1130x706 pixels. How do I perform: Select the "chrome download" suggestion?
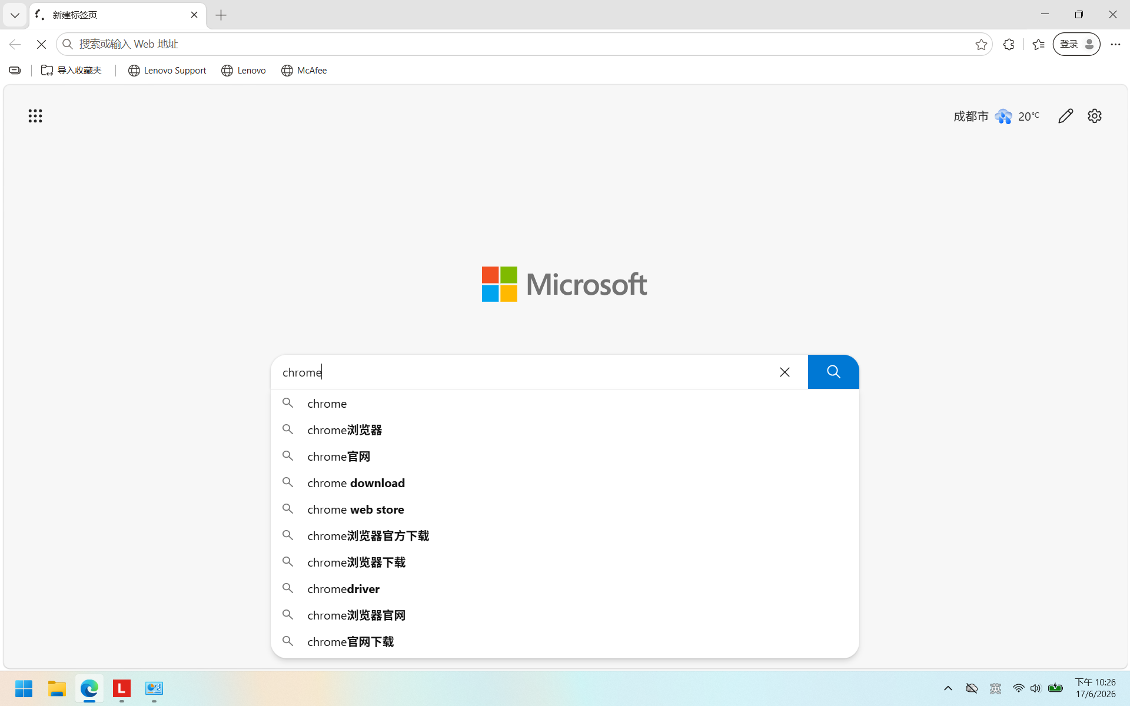[x=565, y=483]
